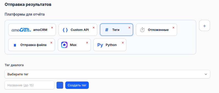Viewport: 219px width, 93px height.
Task: Click the Создать тег button
Action: pyautogui.click(x=77, y=85)
